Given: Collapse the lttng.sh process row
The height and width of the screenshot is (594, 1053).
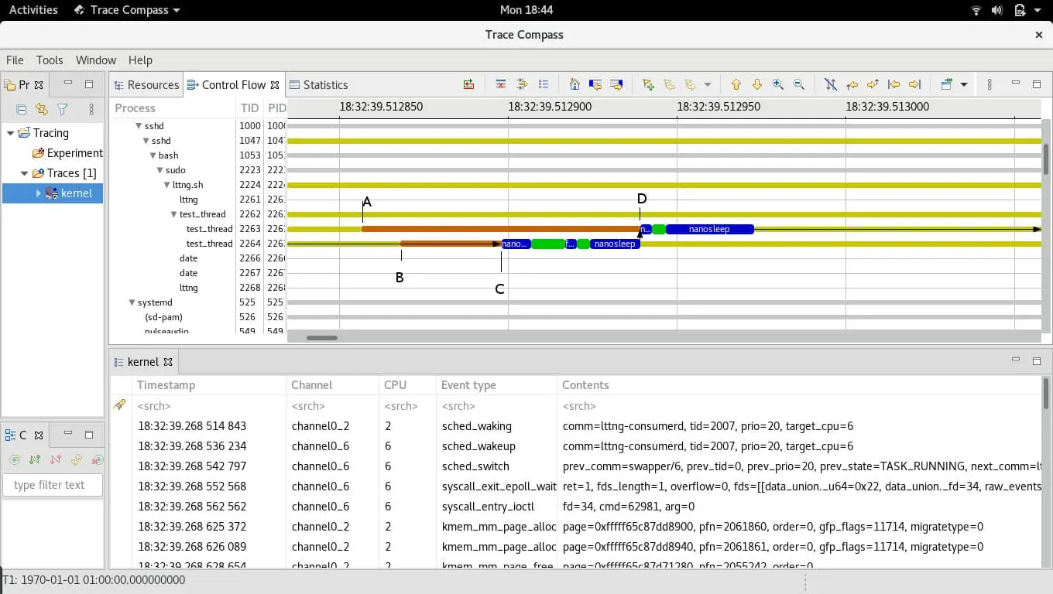Looking at the screenshot, I should pos(167,185).
